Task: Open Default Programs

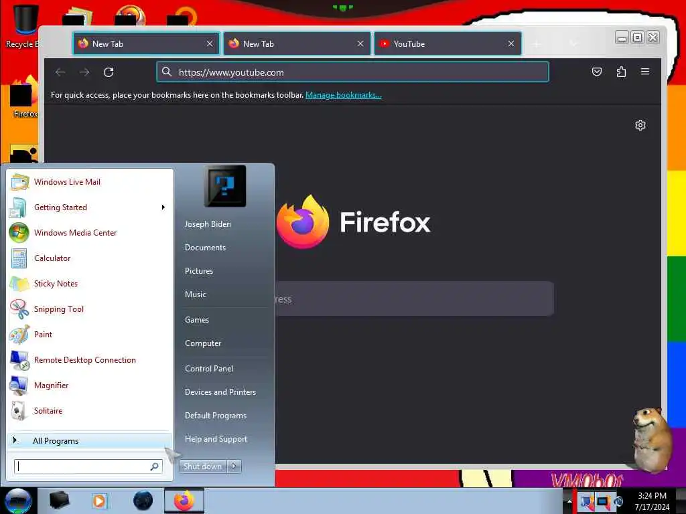Action: click(216, 416)
